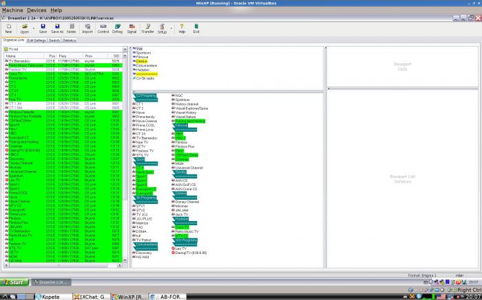
Task: Expand the Open button dropdown arrow
Action: [x=34, y=29]
